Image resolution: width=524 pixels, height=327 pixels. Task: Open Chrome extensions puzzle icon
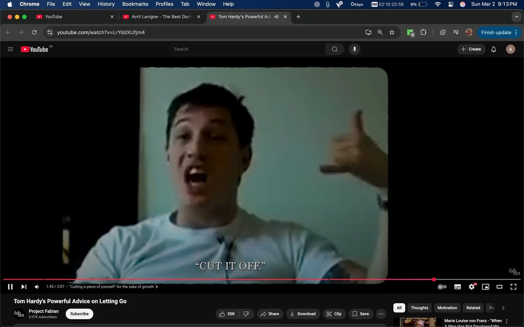click(423, 32)
